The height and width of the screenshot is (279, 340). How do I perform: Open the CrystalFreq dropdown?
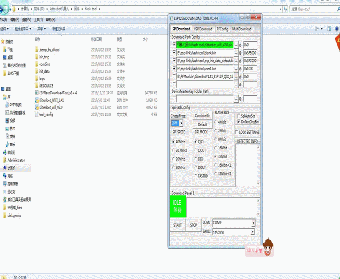tap(181, 123)
